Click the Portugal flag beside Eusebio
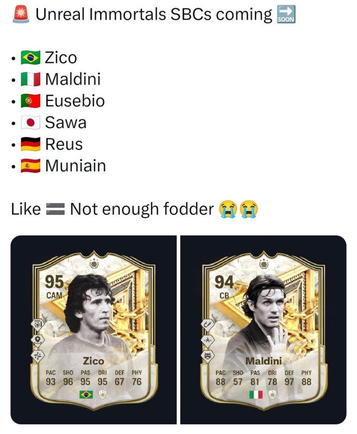The width and height of the screenshot is (357, 434). pyautogui.click(x=30, y=101)
